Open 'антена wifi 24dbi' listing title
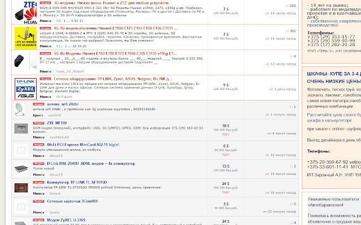Viewport: 361px width, 225px height. click(x=63, y=104)
